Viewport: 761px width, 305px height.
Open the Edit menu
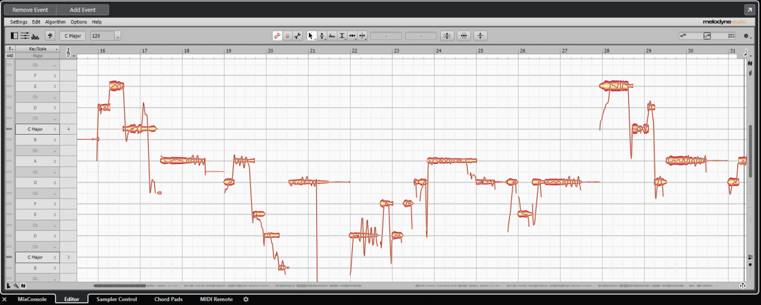(36, 22)
